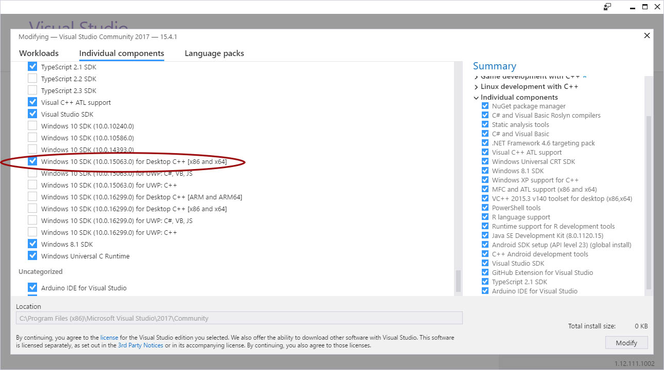Open the feedback icon in the title bar

point(607,7)
